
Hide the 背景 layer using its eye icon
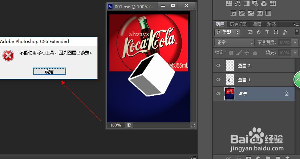218,94
